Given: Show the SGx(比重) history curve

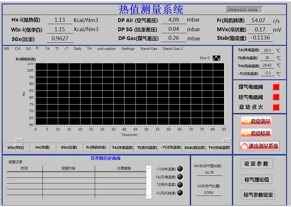Looking at the screenshot, I should [x=69, y=148].
